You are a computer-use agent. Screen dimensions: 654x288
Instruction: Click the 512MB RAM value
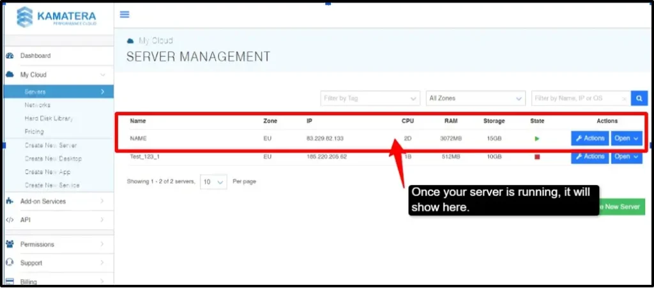coord(451,156)
